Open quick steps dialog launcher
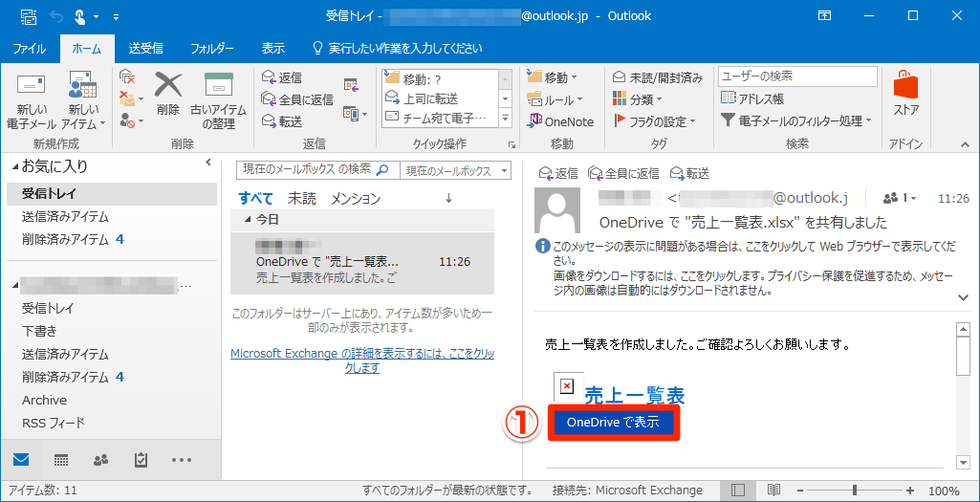This screenshot has width=980, height=502. coord(512,144)
